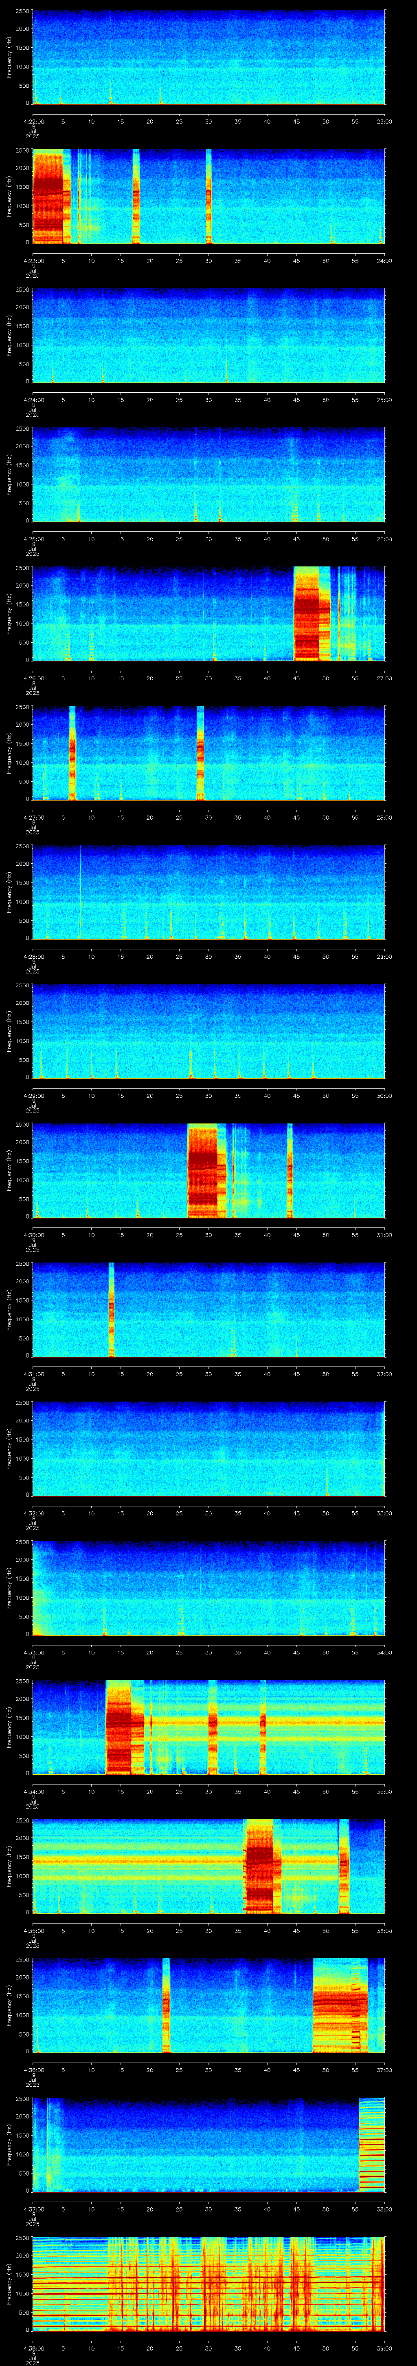Select the burst at 6 seconds in 4:27:00 spectrogram
The width and height of the screenshot is (417, 2366).
click(72, 753)
